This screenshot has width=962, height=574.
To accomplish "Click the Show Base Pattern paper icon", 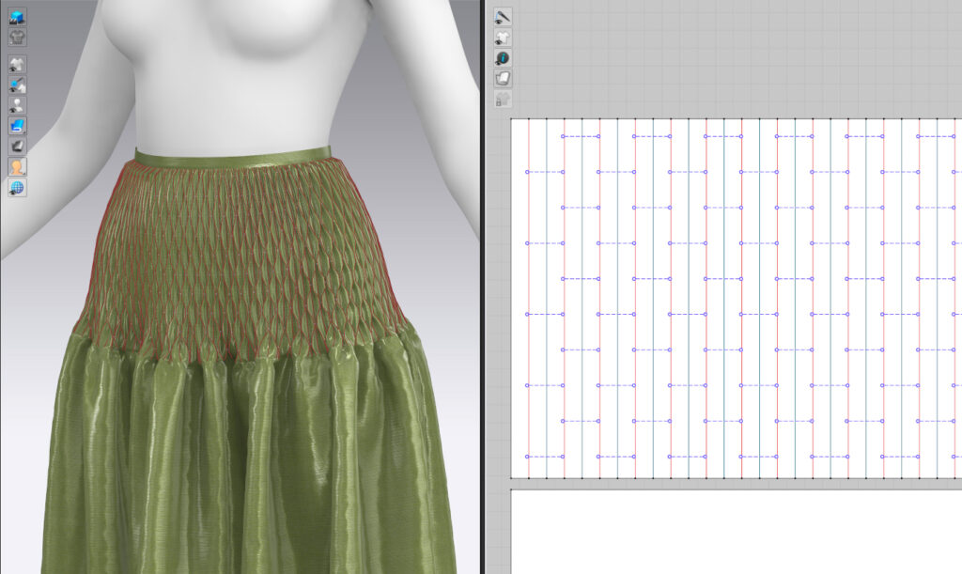I will pyautogui.click(x=504, y=78).
